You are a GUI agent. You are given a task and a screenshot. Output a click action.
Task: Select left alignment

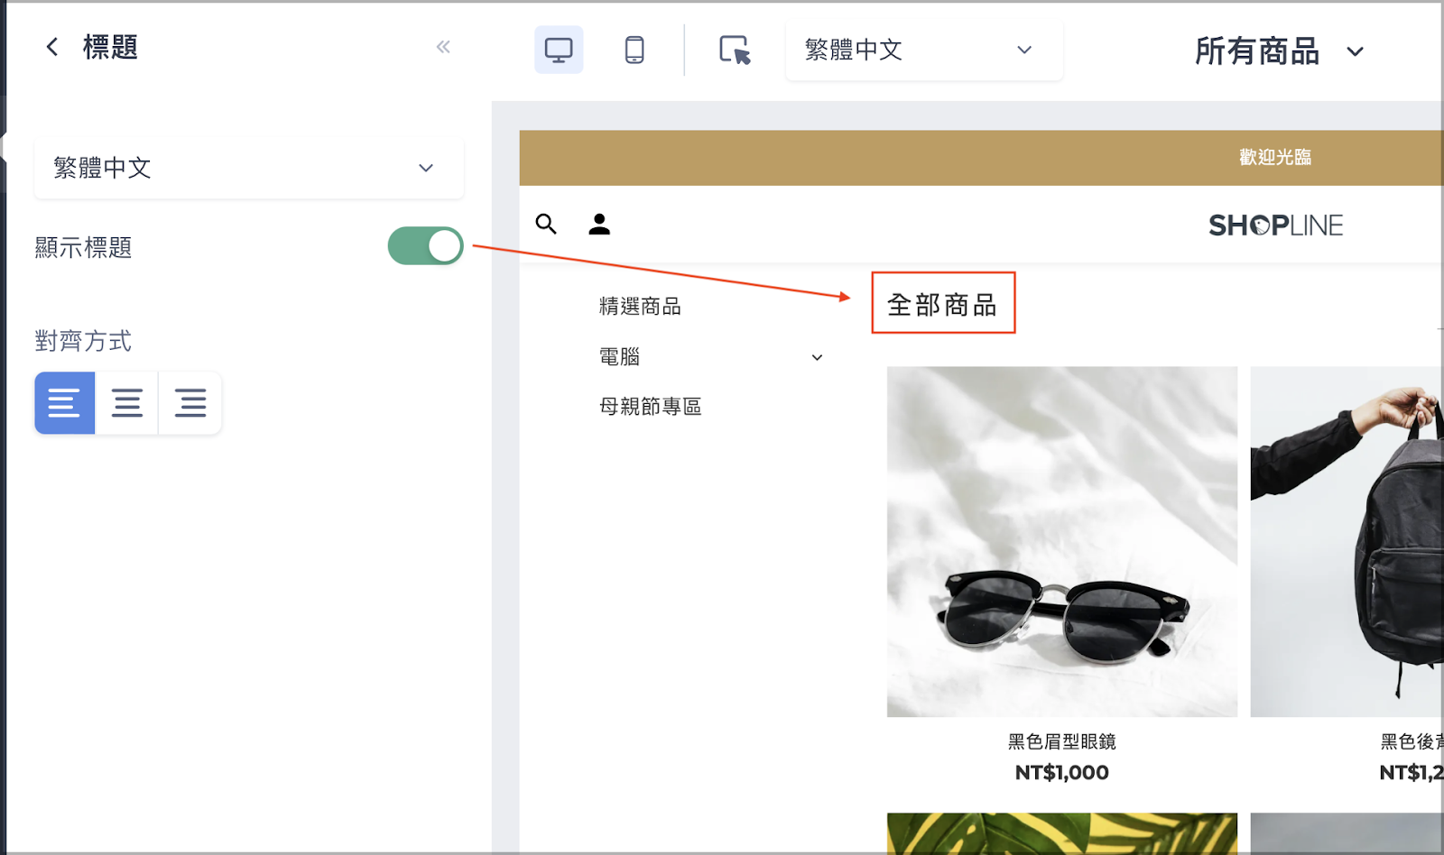tap(64, 402)
